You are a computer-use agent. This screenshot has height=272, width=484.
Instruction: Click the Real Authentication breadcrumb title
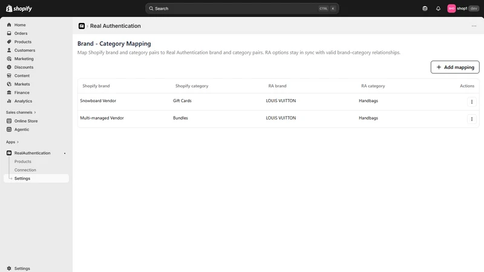pos(115,26)
